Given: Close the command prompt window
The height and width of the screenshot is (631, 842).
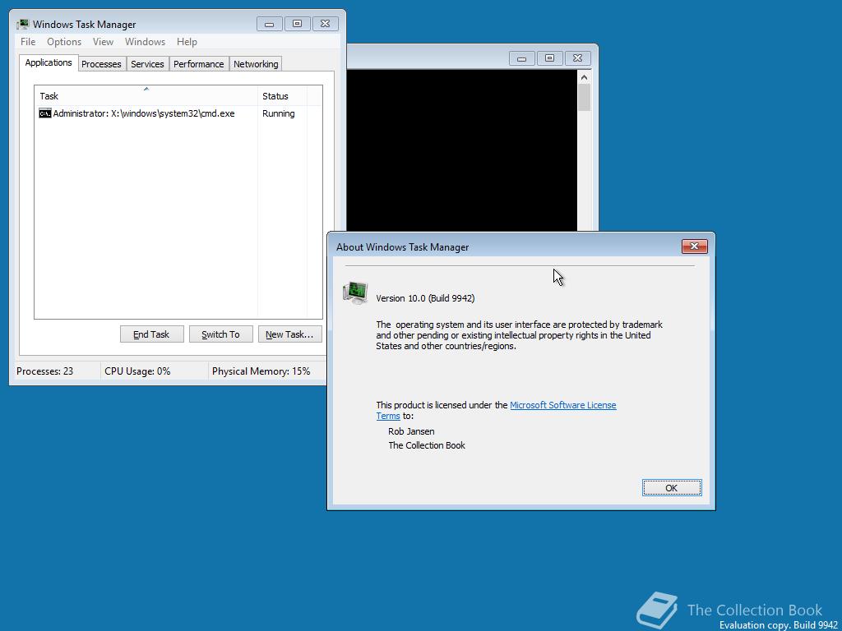Looking at the screenshot, I should pos(578,58).
